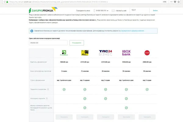Click the 'від 2 годин' processing term

[x=147, y=80]
